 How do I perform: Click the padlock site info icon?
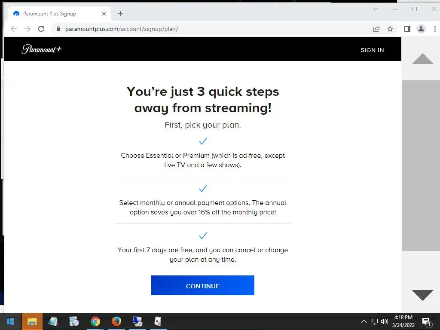[58, 29]
